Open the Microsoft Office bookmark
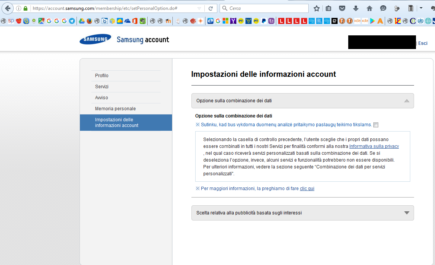Image resolution: width=435 pixels, height=265 pixels. tap(135, 21)
